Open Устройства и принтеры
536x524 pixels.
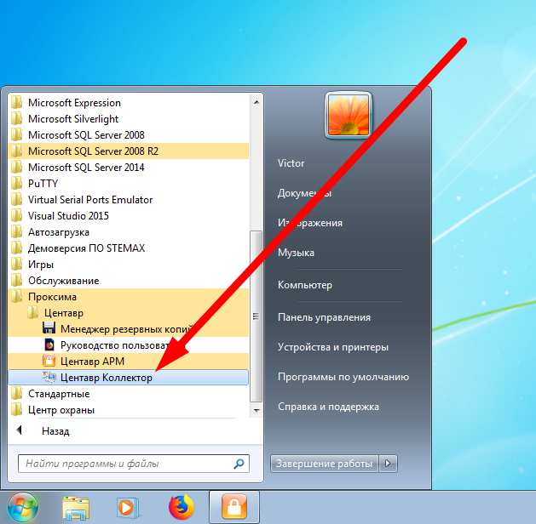[333, 347]
